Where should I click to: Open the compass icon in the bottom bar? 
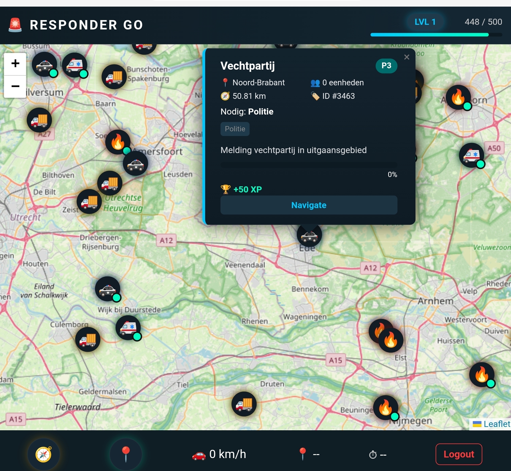click(x=44, y=454)
